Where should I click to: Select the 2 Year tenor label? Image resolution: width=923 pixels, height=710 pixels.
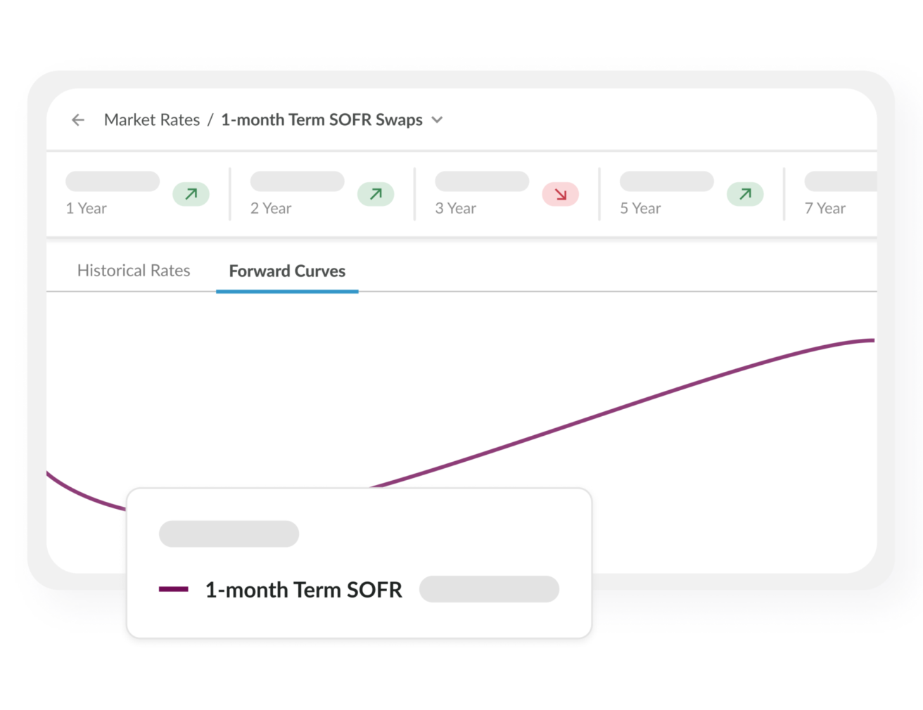click(x=271, y=209)
